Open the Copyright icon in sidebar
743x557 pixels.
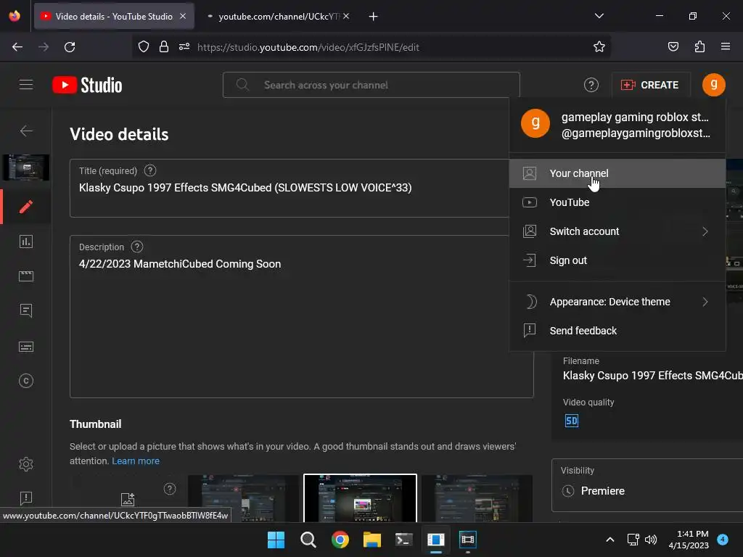[26, 381]
